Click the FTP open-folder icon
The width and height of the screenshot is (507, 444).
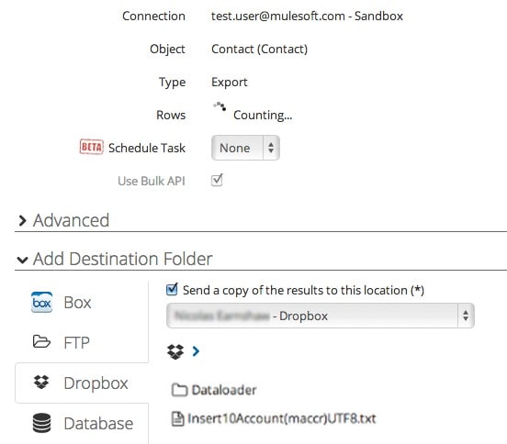[x=41, y=341]
